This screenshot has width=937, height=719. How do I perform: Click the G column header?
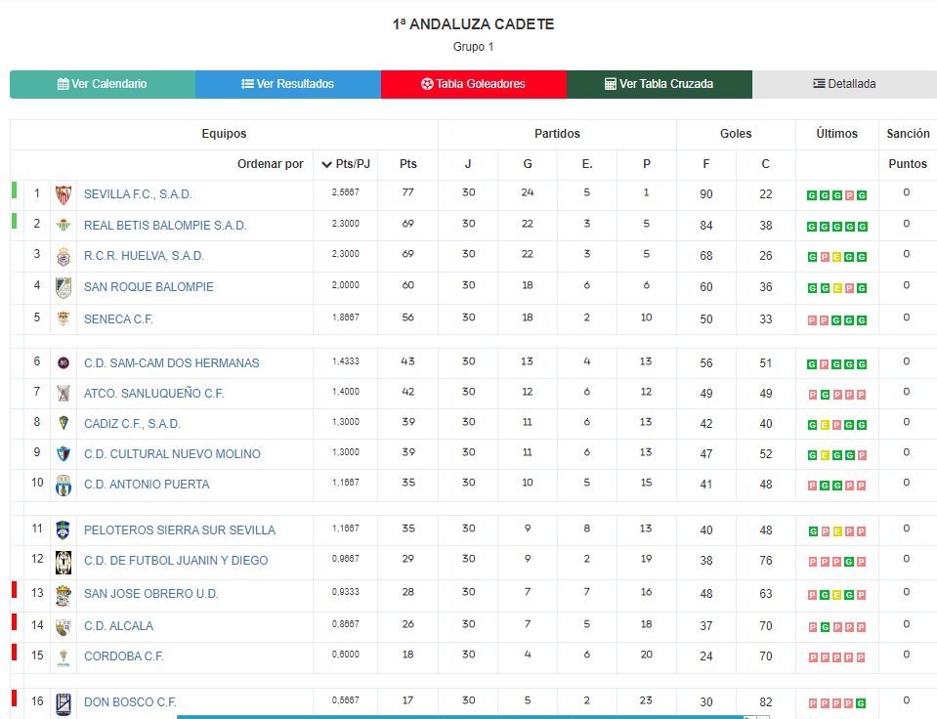[528, 164]
